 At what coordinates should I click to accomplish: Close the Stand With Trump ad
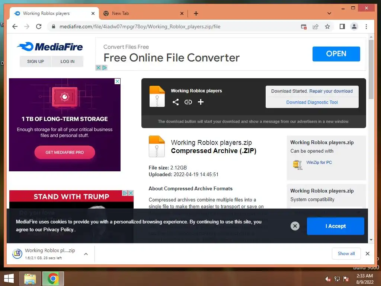point(131,193)
